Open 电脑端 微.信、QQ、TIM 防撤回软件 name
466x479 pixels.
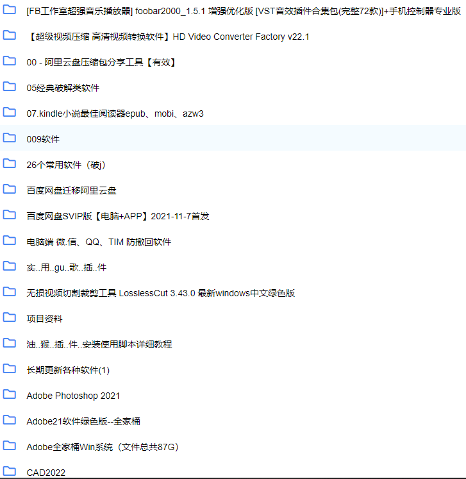pos(99,242)
